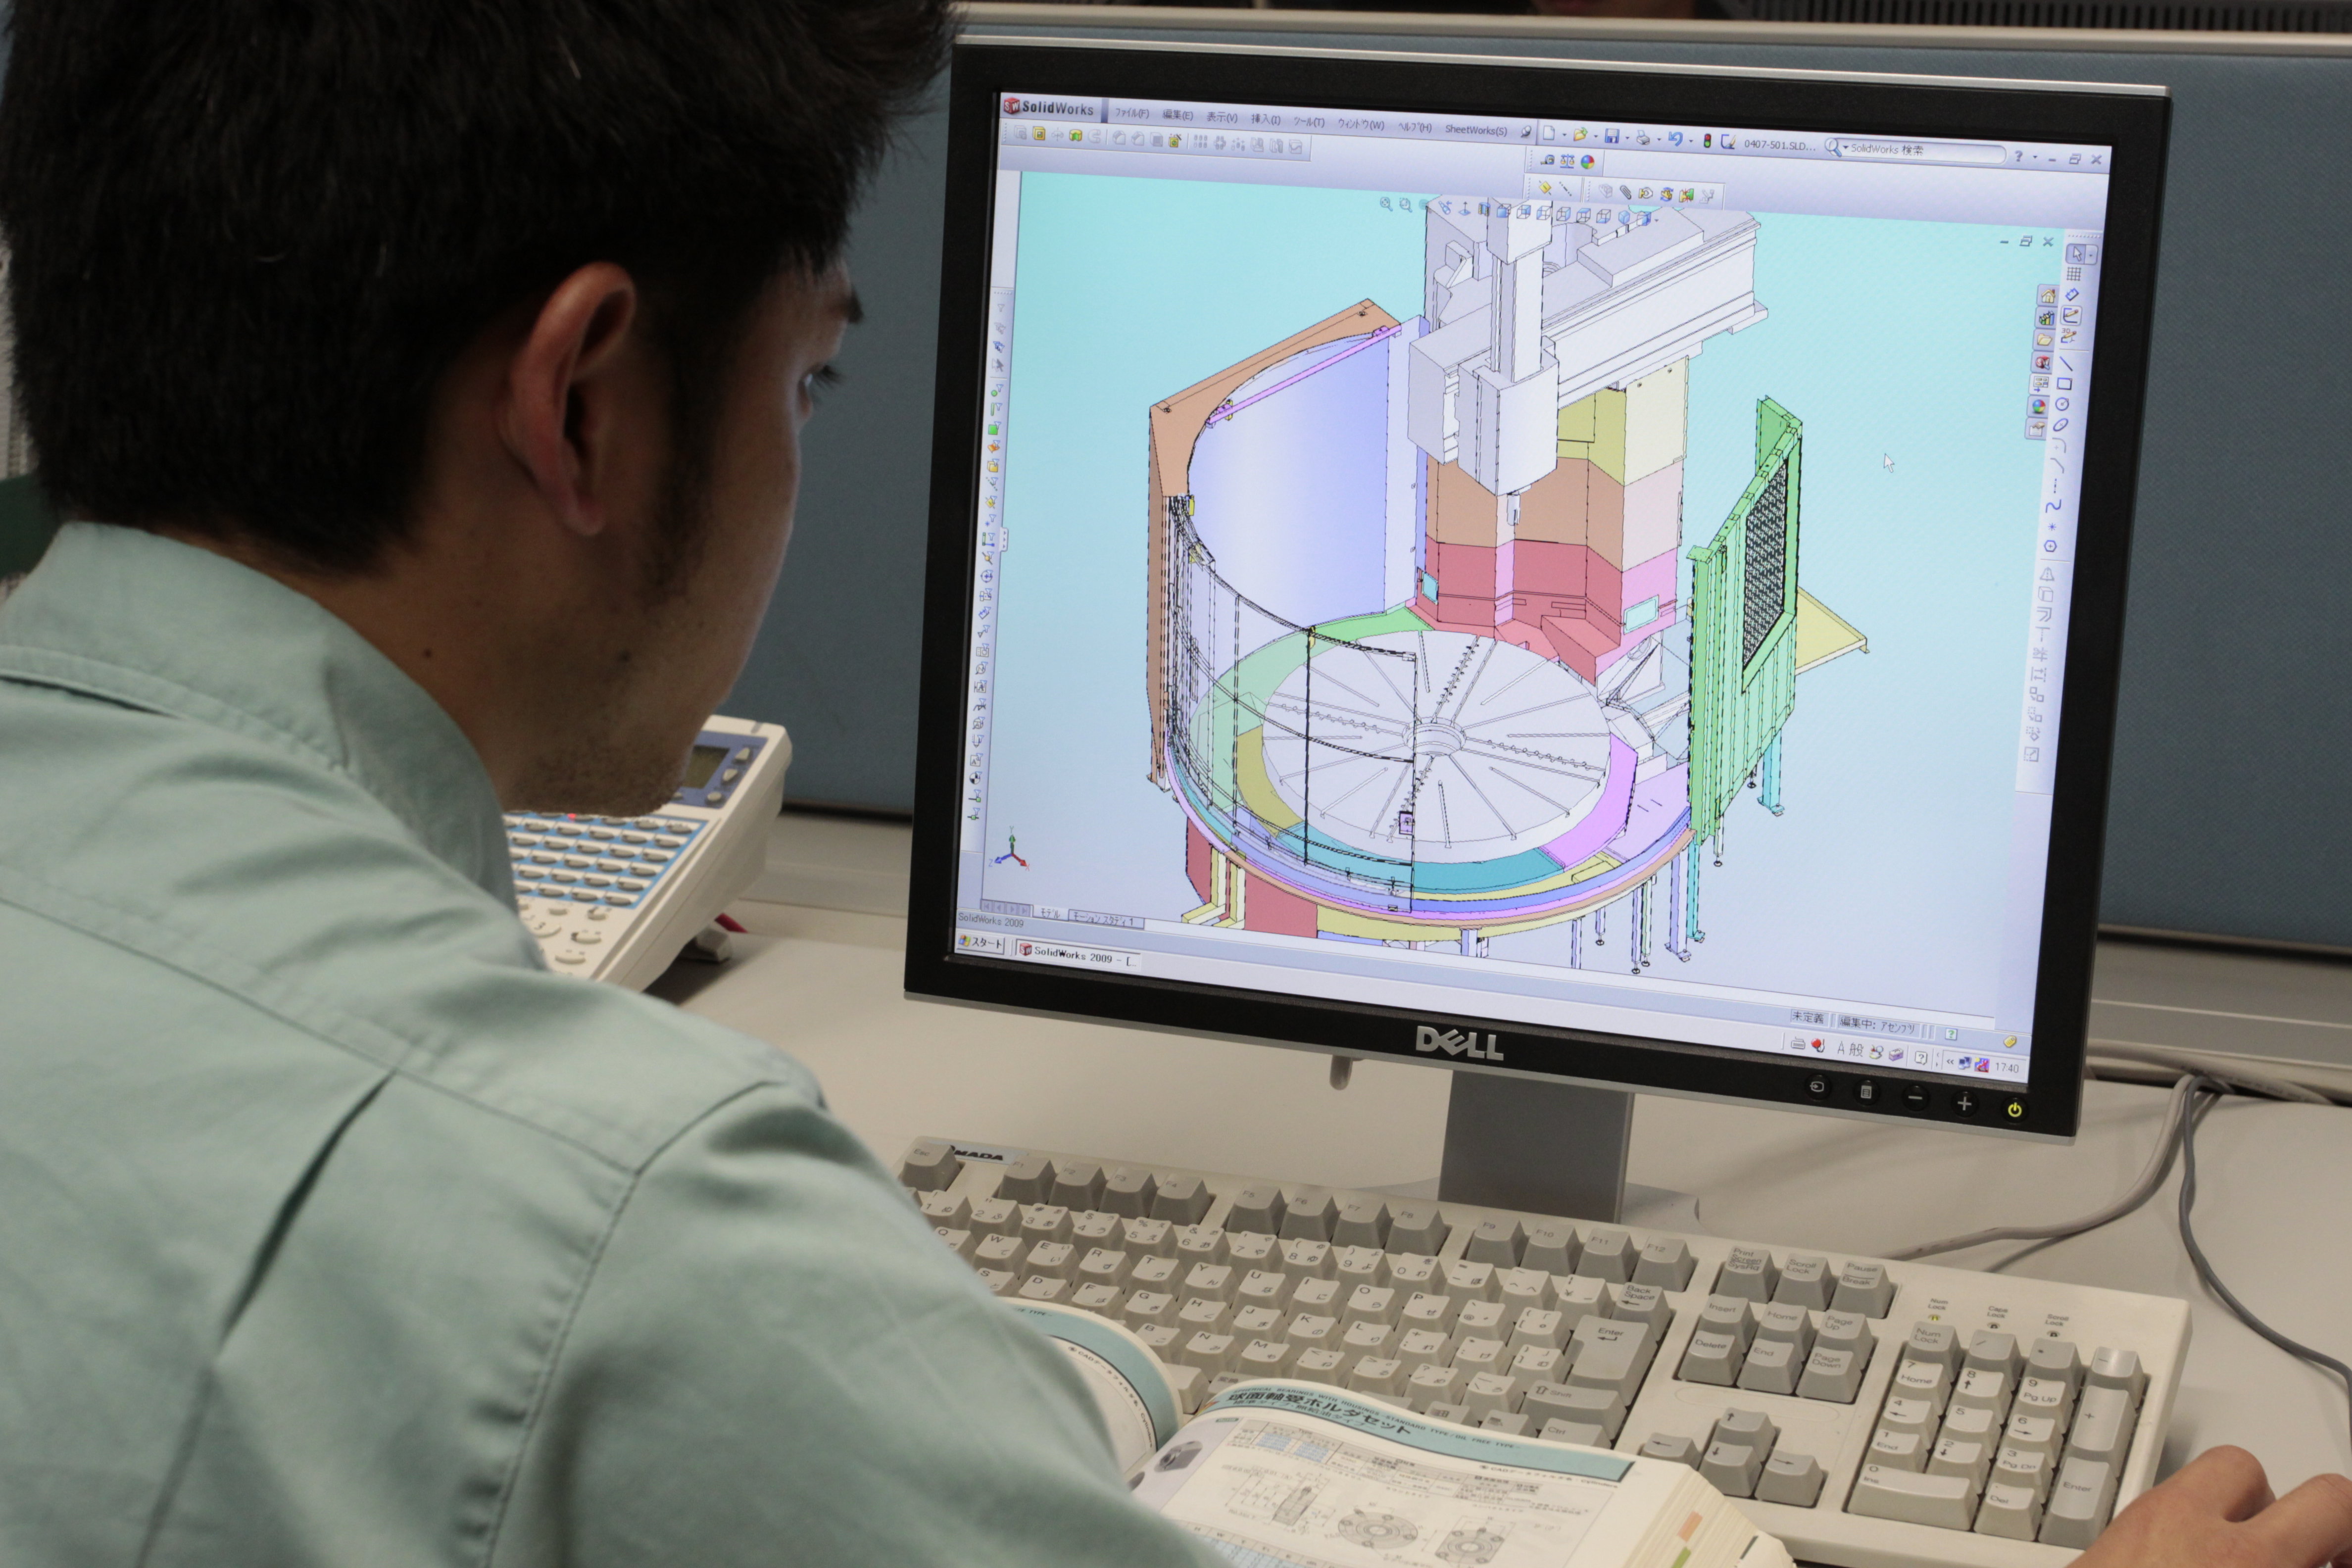Select the Circle sketch tool

[2062, 404]
